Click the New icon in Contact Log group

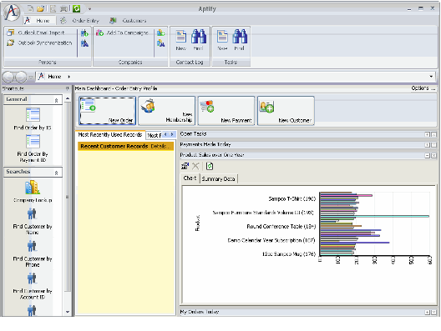pyautogui.click(x=181, y=40)
